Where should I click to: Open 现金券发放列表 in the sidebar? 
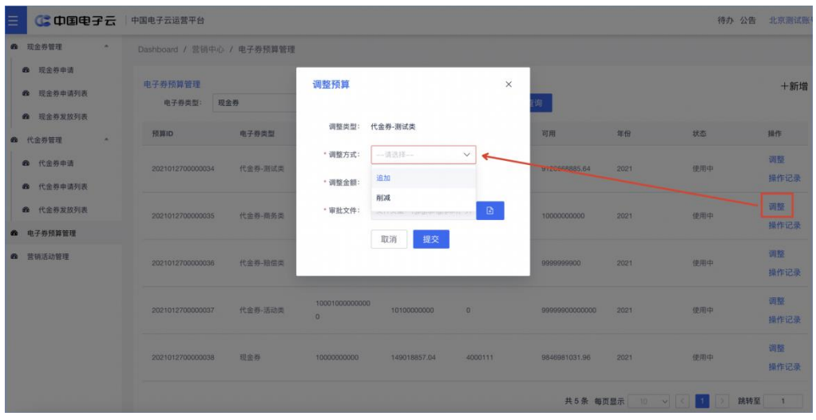point(63,117)
